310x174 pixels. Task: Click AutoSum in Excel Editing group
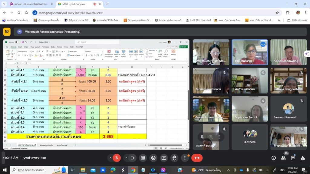151,51
